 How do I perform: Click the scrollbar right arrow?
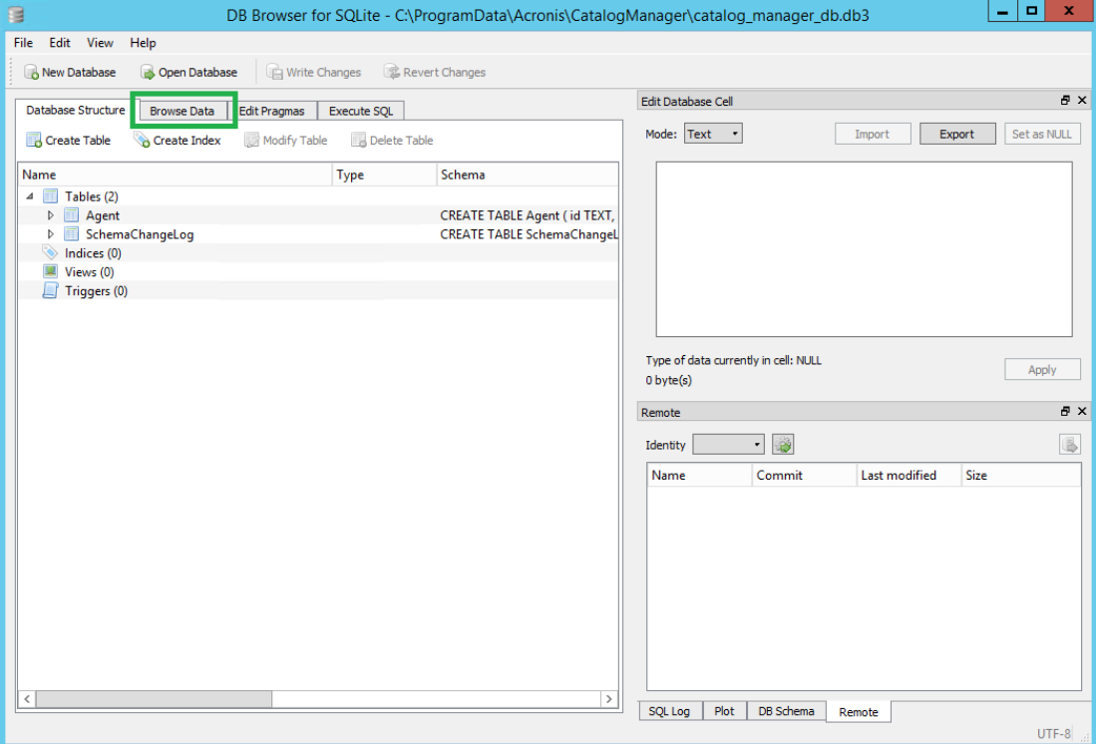click(x=608, y=698)
